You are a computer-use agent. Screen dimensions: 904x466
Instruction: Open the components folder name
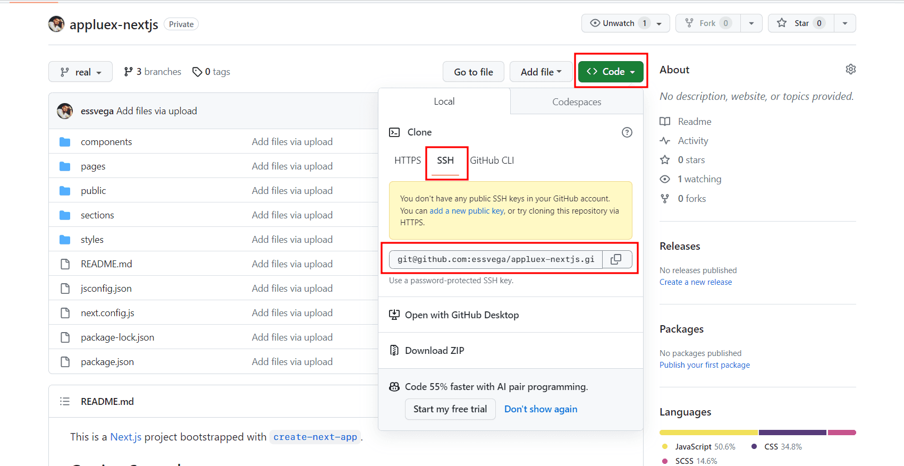pos(106,142)
